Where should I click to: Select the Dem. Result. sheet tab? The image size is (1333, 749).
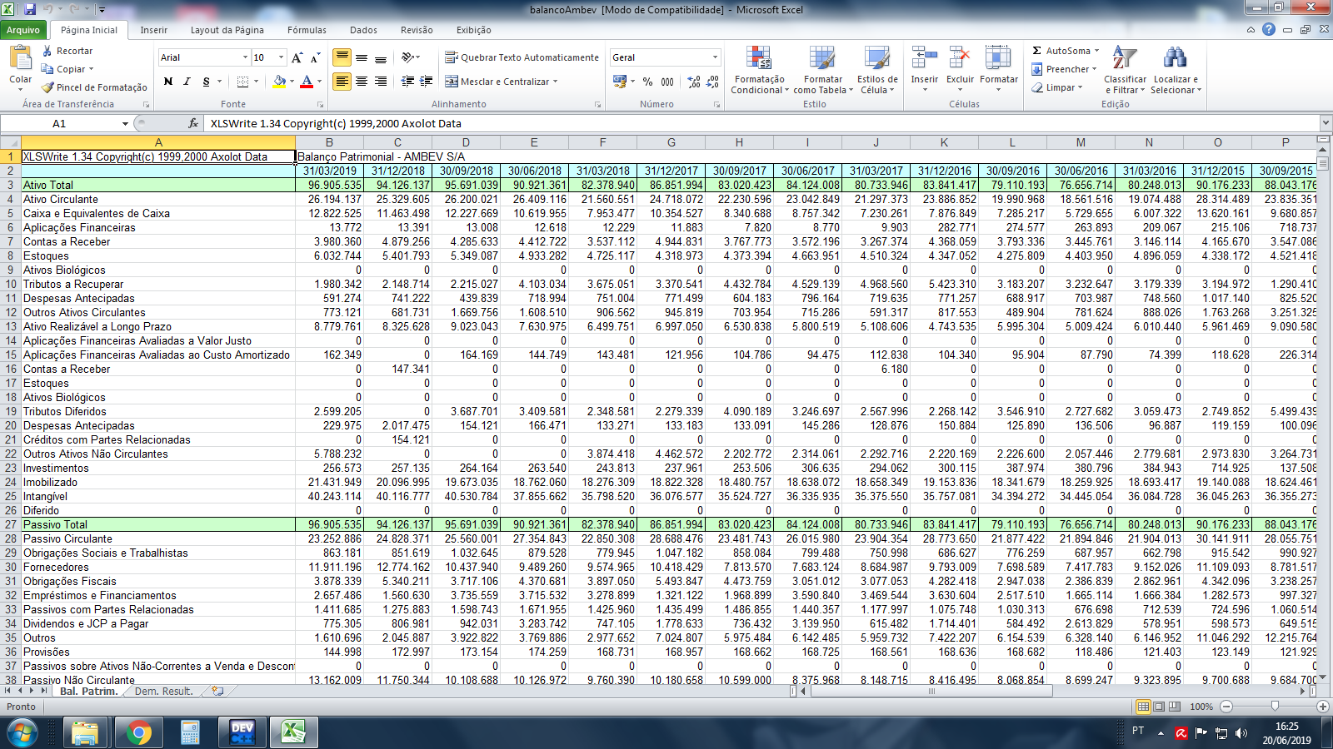click(163, 691)
